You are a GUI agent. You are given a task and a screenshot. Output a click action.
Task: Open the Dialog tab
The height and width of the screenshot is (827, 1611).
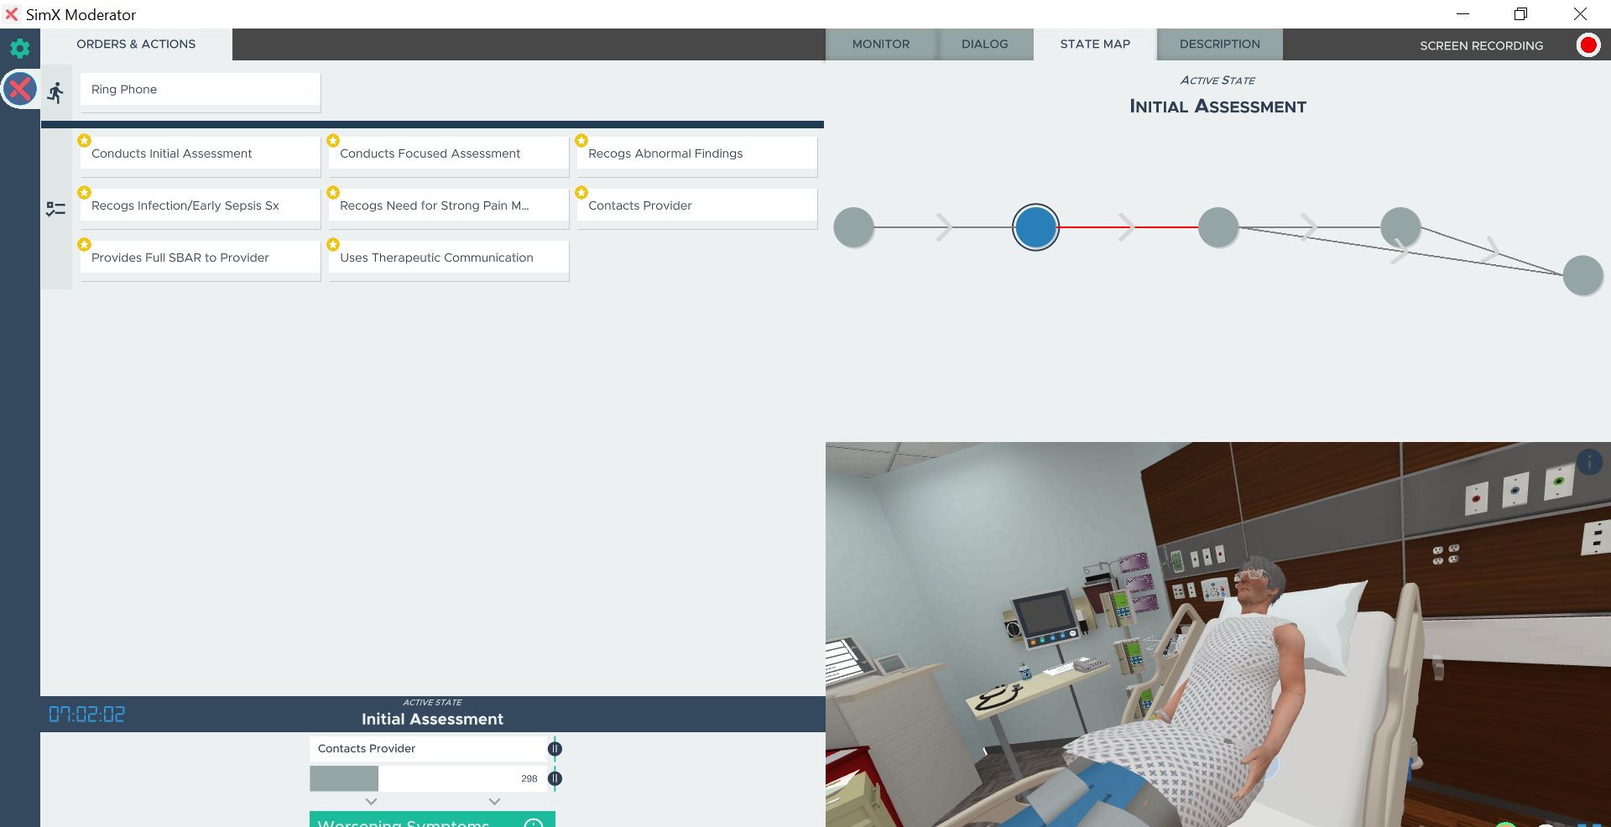pos(984,44)
